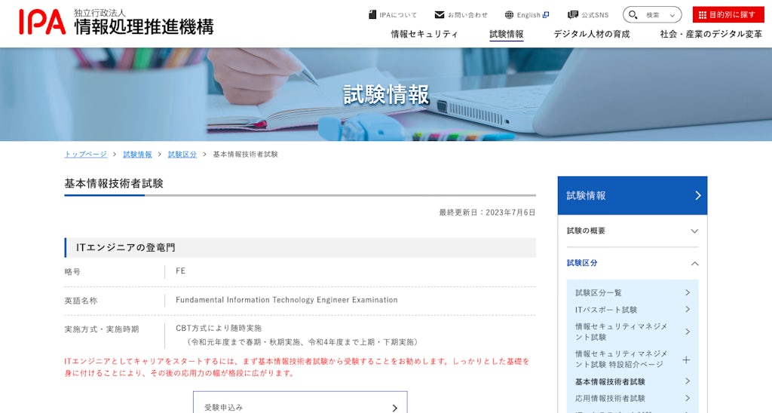Open 社会・産業のデジタル変革 menu

(x=711, y=34)
